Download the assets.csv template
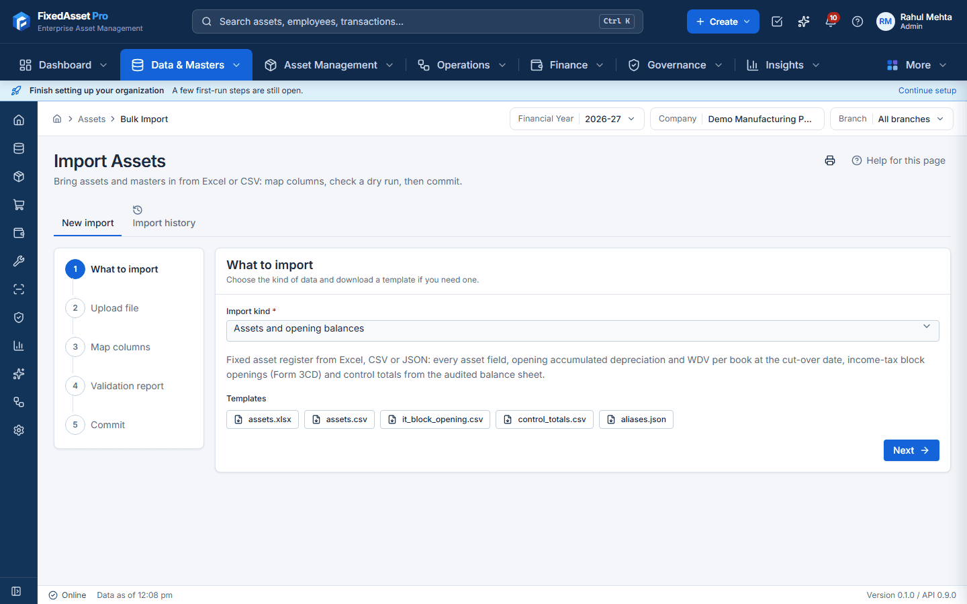Screen dimensions: 967x604 [339, 419]
